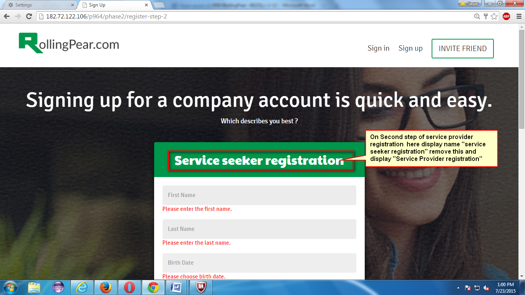Show hidden system tray icons arrow
The width and height of the screenshot is (525, 295).
[x=458, y=288]
